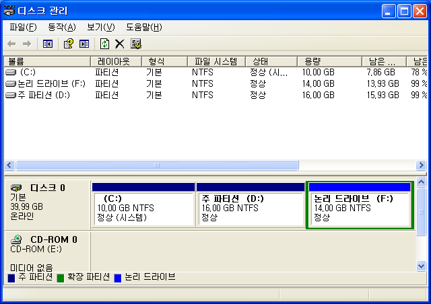This screenshot has width=431, height=304.
Task: Click the 39,99 GB disk size text
Action: click(27, 206)
